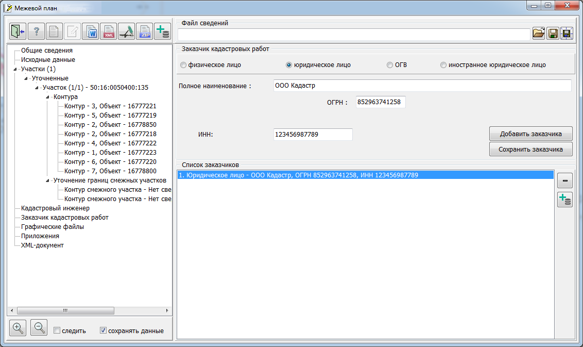Toggle the 'следить' checkbox
This screenshot has width=583, height=347.
click(58, 331)
